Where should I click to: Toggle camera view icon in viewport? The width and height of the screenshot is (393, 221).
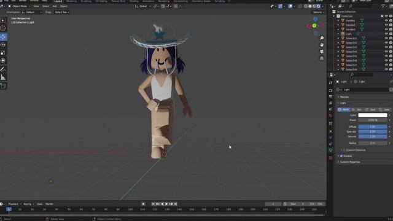[x=322, y=52]
